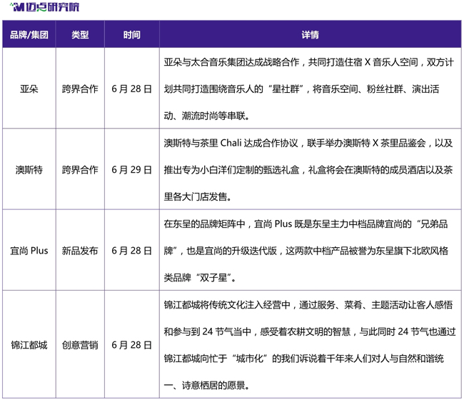Viewport: 464px width, 400px height.
Task: Click the 锦江都城将传统文化 details text
Action: pyautogui.click(x=310, y=345)
